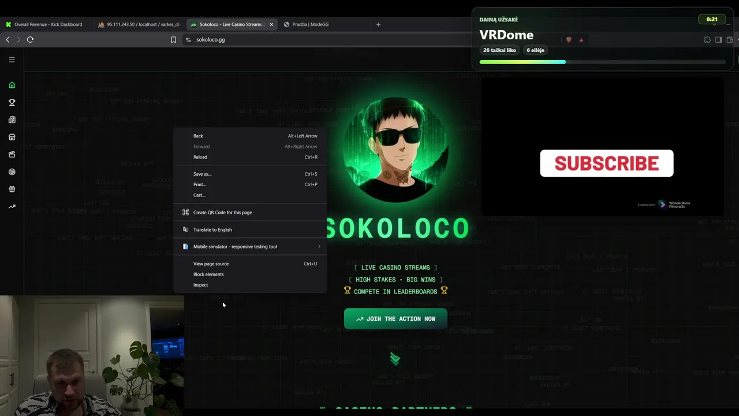Click the '6 eilėje' badge
Viewport: 739px width, 416px height.
535,50
